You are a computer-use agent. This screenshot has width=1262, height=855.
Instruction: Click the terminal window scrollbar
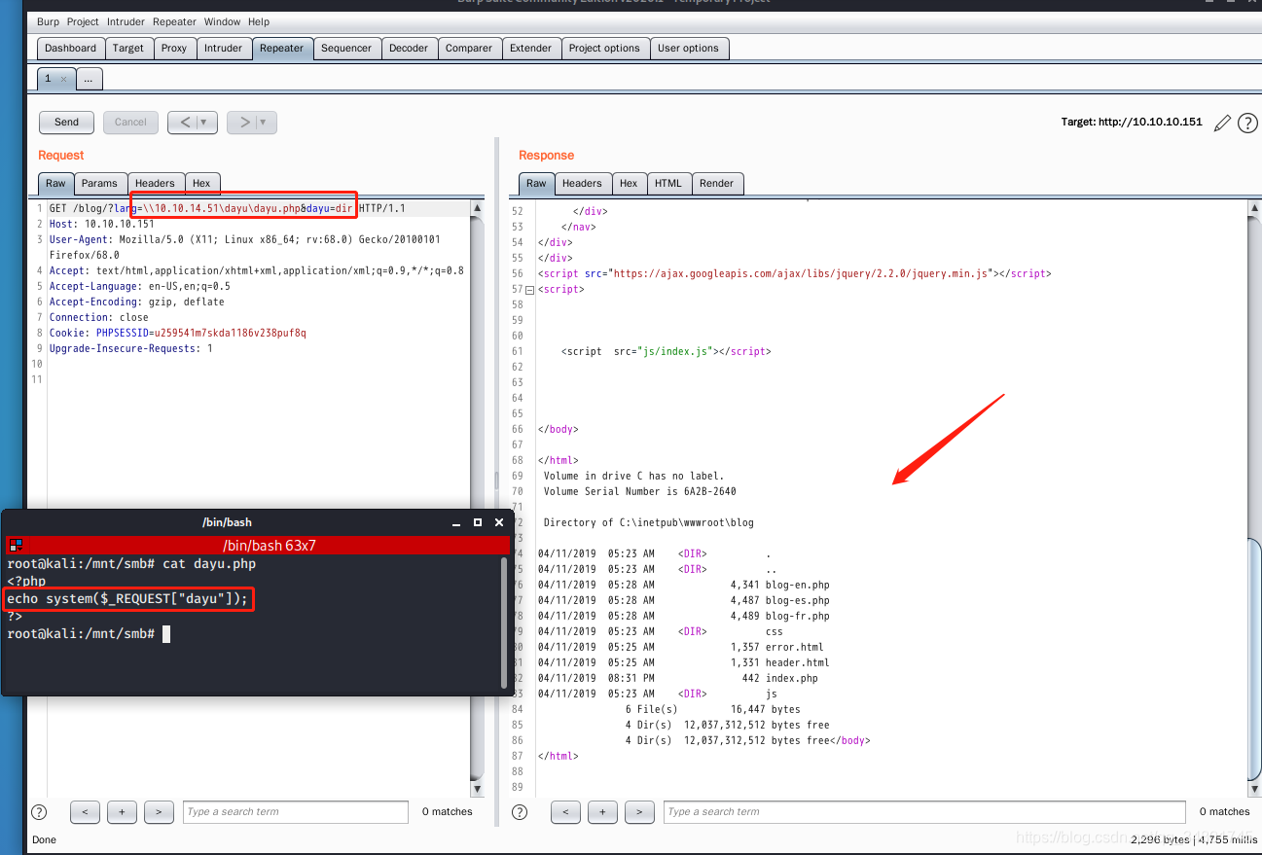504,623
